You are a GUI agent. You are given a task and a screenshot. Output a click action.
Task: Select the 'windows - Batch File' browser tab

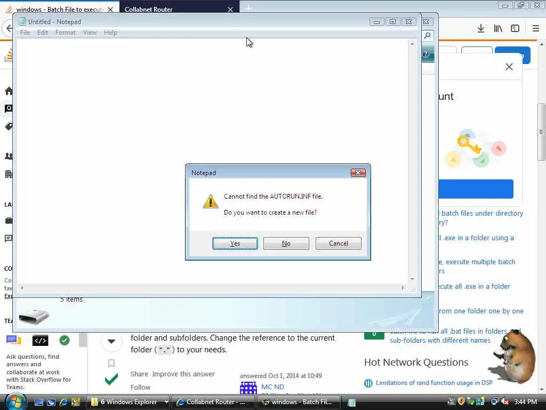[x=60, y=10]
